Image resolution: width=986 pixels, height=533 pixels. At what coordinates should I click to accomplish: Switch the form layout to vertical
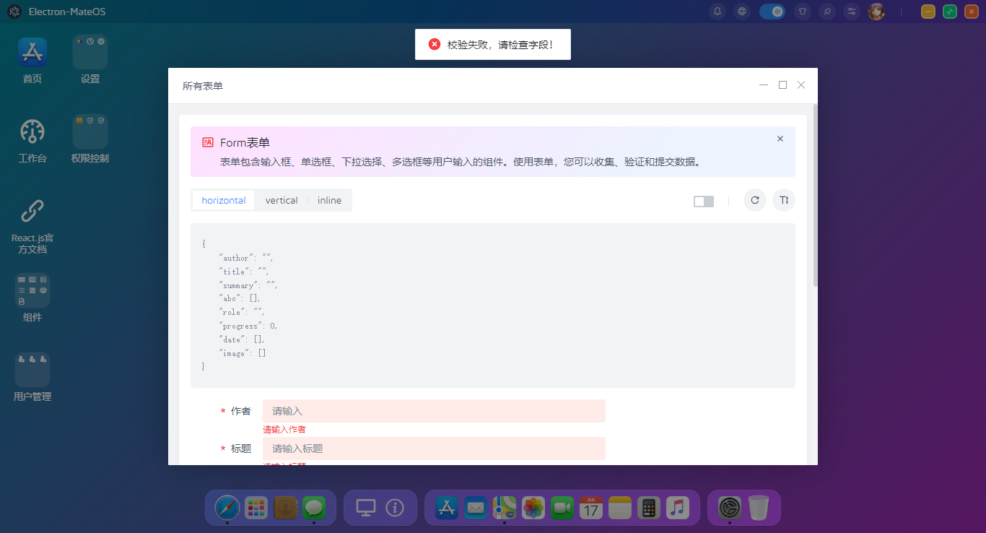click(281, 200)
